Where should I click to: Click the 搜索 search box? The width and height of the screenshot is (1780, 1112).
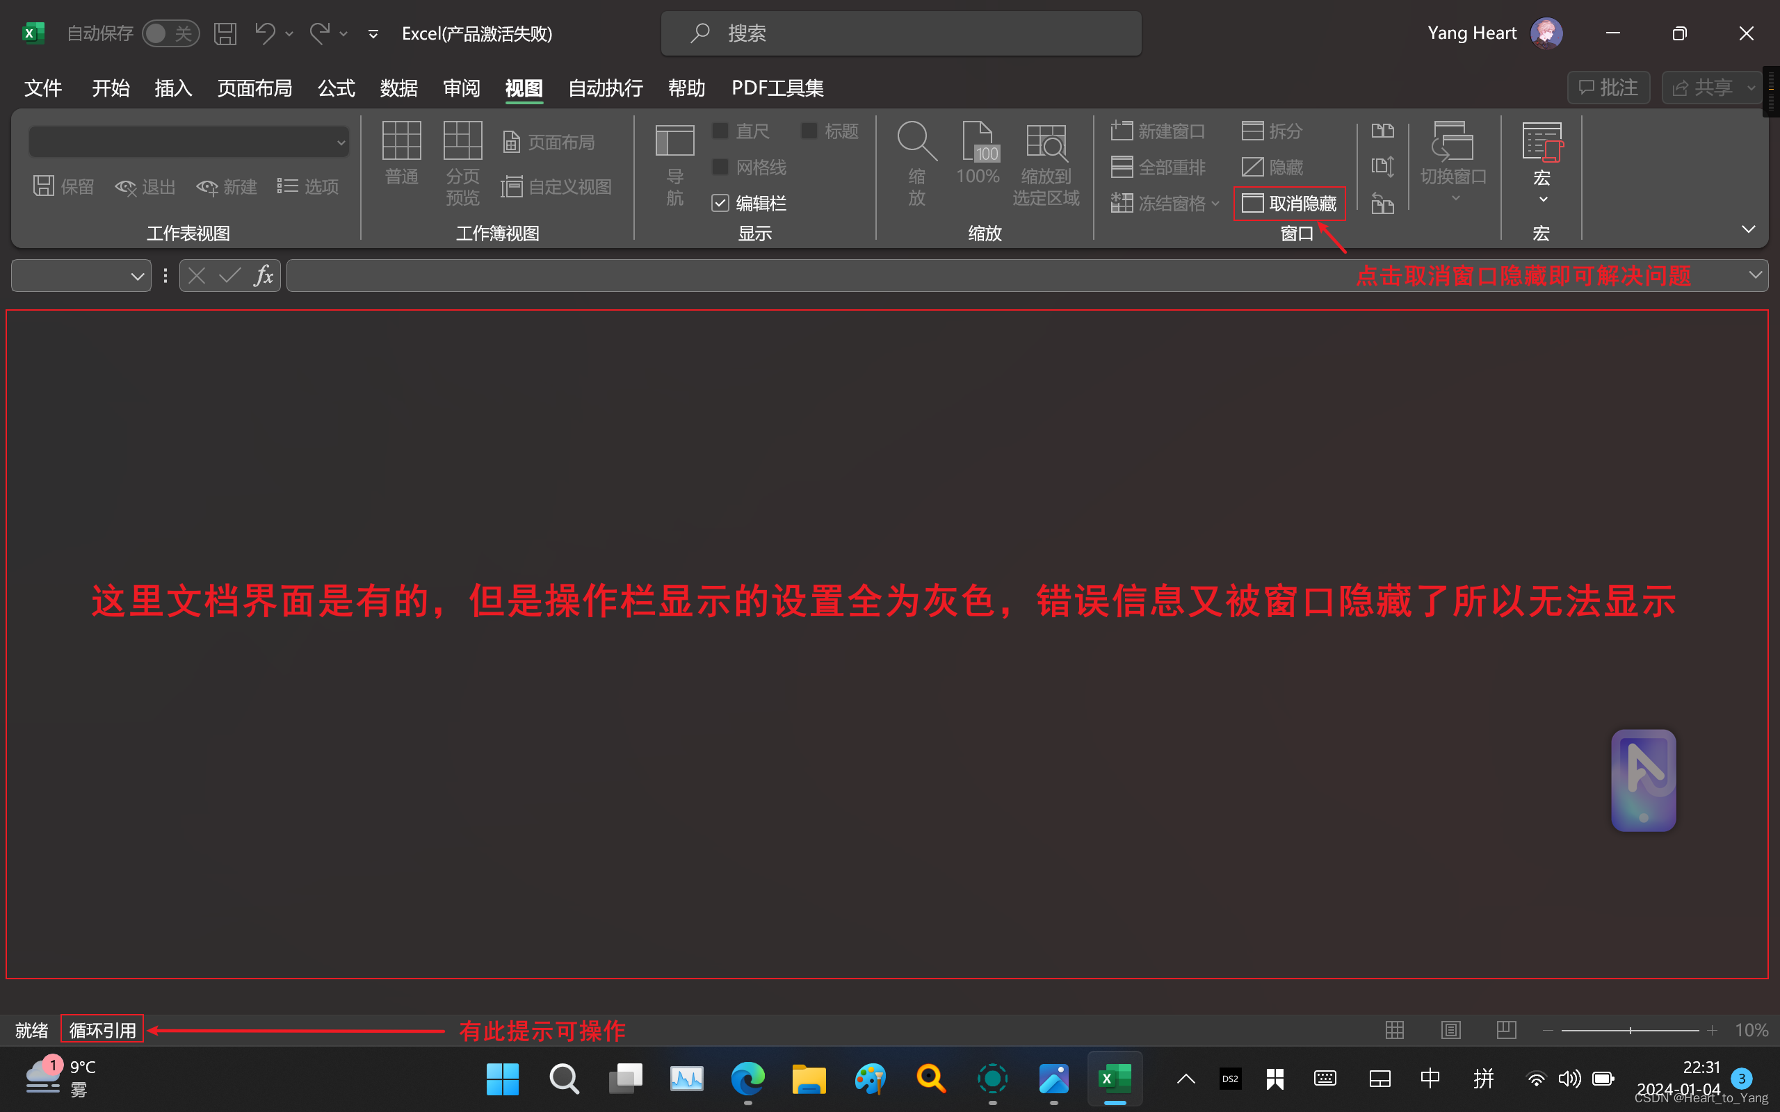pos(901,33)
